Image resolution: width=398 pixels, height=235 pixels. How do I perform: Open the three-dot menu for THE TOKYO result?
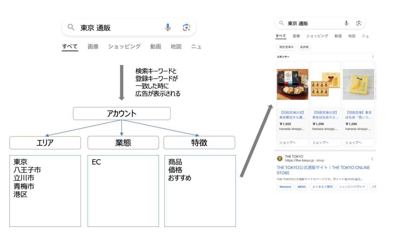372,159
